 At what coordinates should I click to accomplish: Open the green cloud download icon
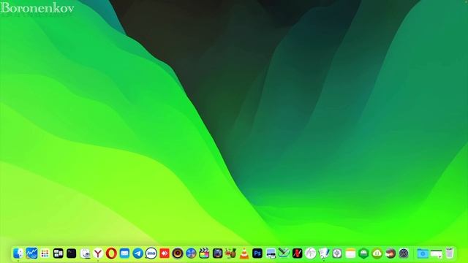coord(377,254)
